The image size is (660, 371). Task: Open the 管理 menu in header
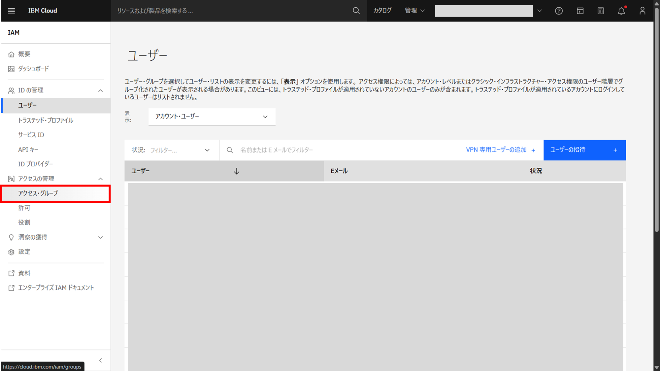(x=414, y=11)
